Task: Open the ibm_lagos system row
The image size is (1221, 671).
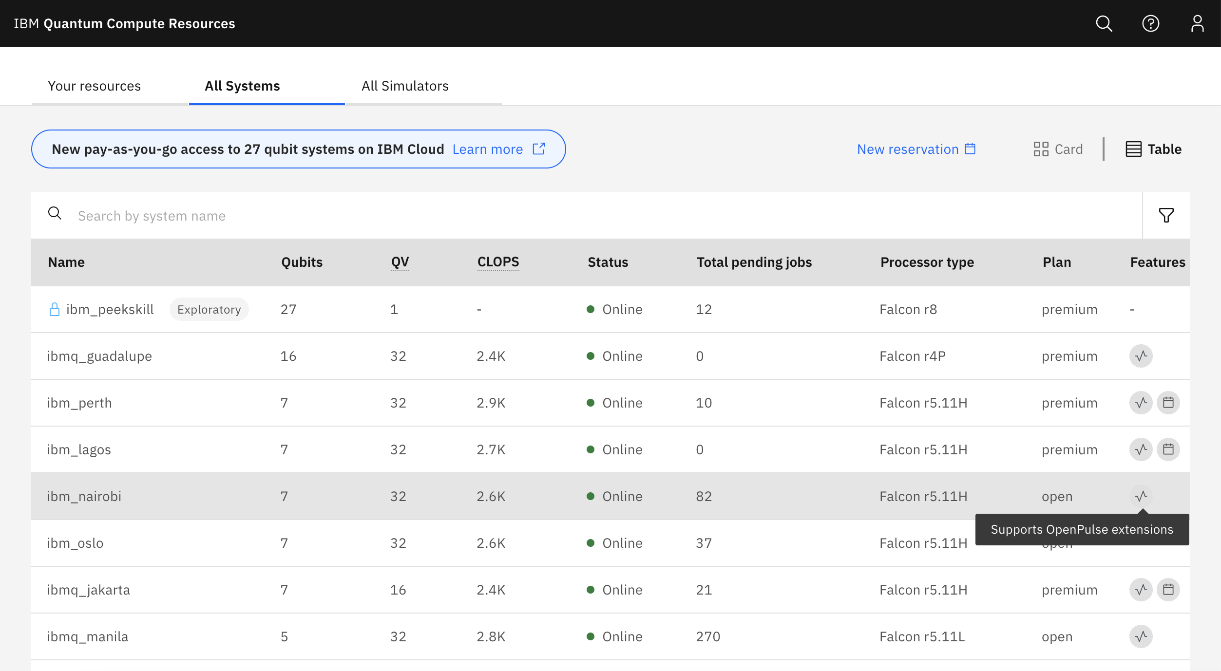Action: (x=610, y=449)
